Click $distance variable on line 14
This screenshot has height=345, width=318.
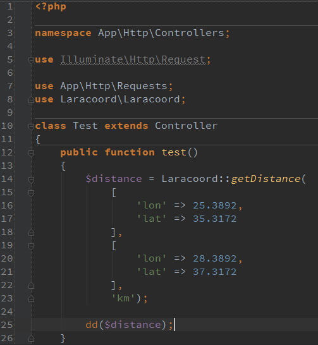point(114,179)
